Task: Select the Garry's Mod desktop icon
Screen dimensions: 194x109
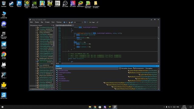Action: [4, 96]
